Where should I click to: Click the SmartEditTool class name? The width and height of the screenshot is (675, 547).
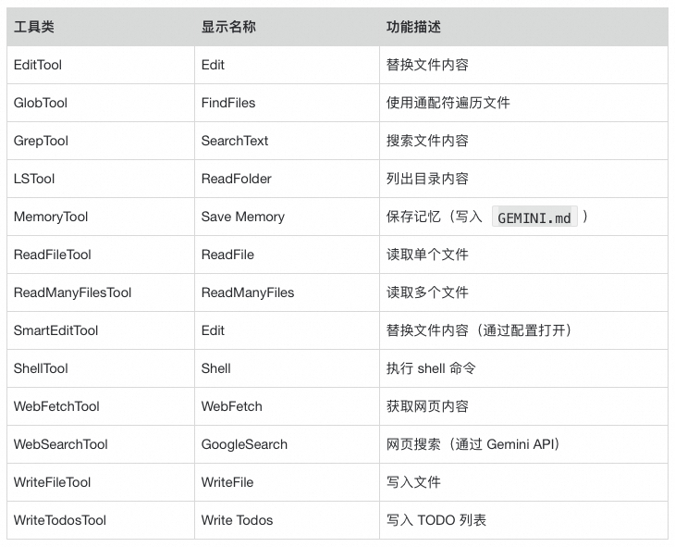click(x=55, y=330)
